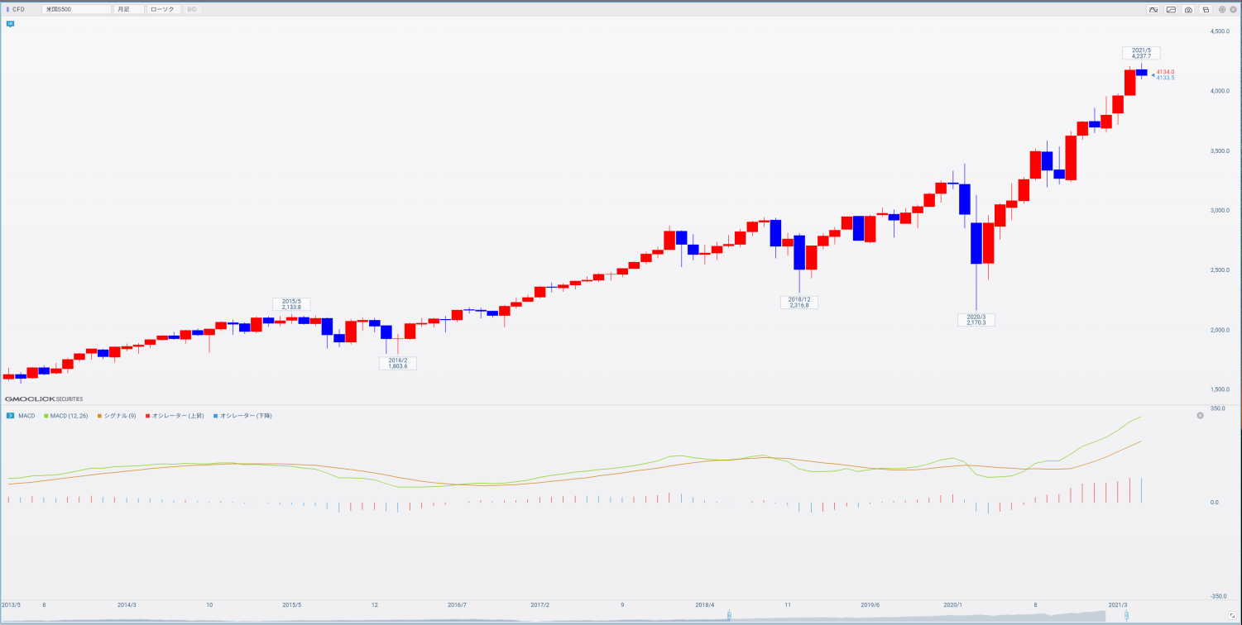Click the right handle of the bottom range scrollbar
This screenshot has height=625, width=1242.
pyautogui.click(x=1125, y=616)
